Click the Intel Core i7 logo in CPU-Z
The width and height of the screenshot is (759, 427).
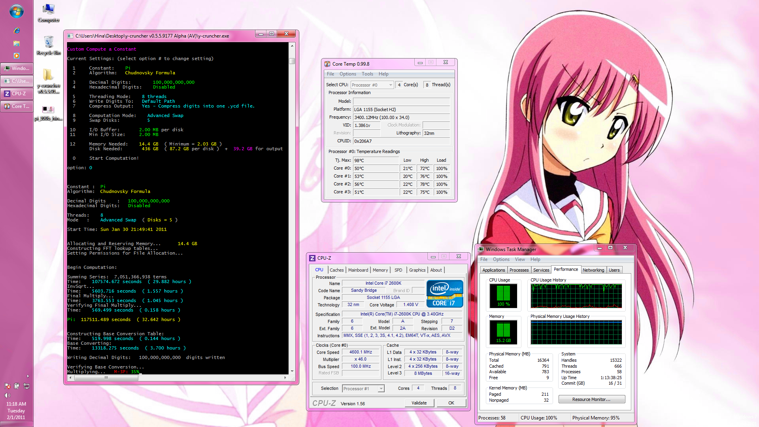[444, 293]
